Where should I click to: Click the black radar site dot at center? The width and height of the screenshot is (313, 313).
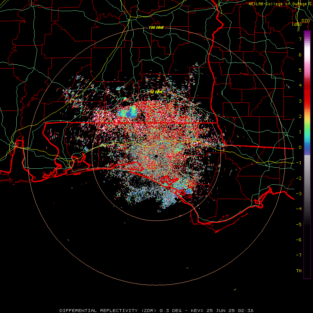[x=156, y=156]
